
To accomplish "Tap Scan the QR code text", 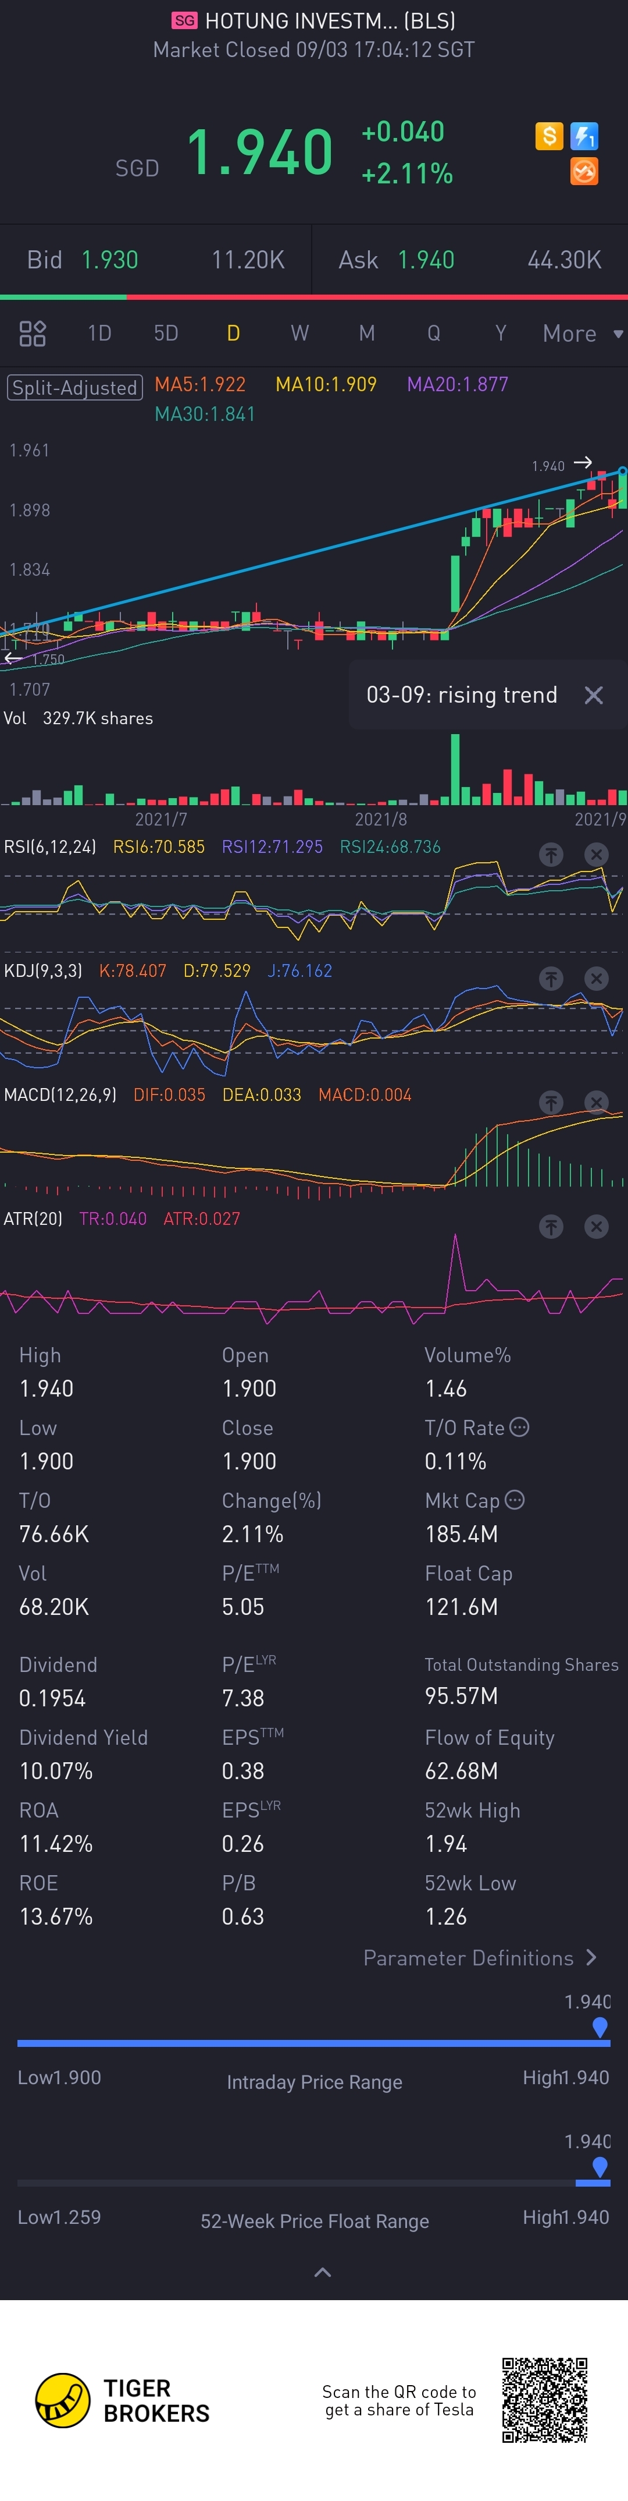I will [x=399, y=2401].
